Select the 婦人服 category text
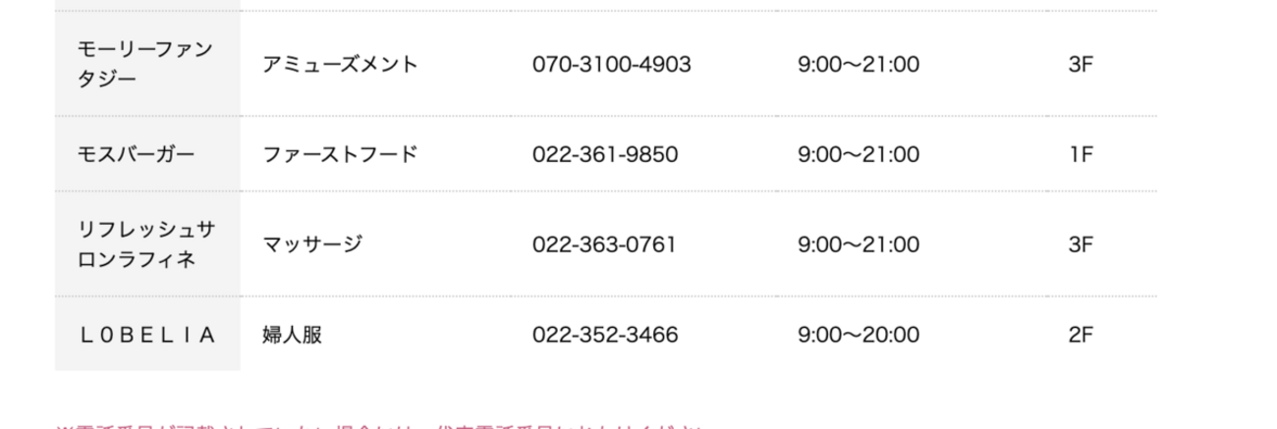 tap(293, 335)
